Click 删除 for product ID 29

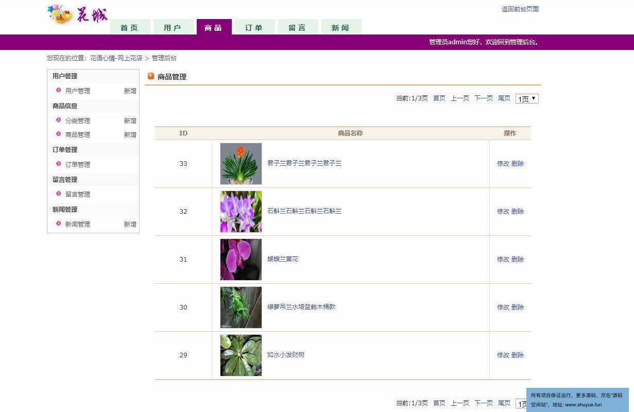pyautogui.click(x=518, y=355)
